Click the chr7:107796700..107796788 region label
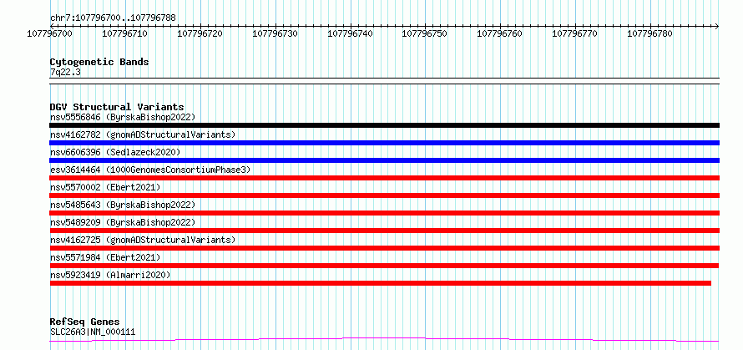This screenshot has width=743, height=350. click(113, 18)
